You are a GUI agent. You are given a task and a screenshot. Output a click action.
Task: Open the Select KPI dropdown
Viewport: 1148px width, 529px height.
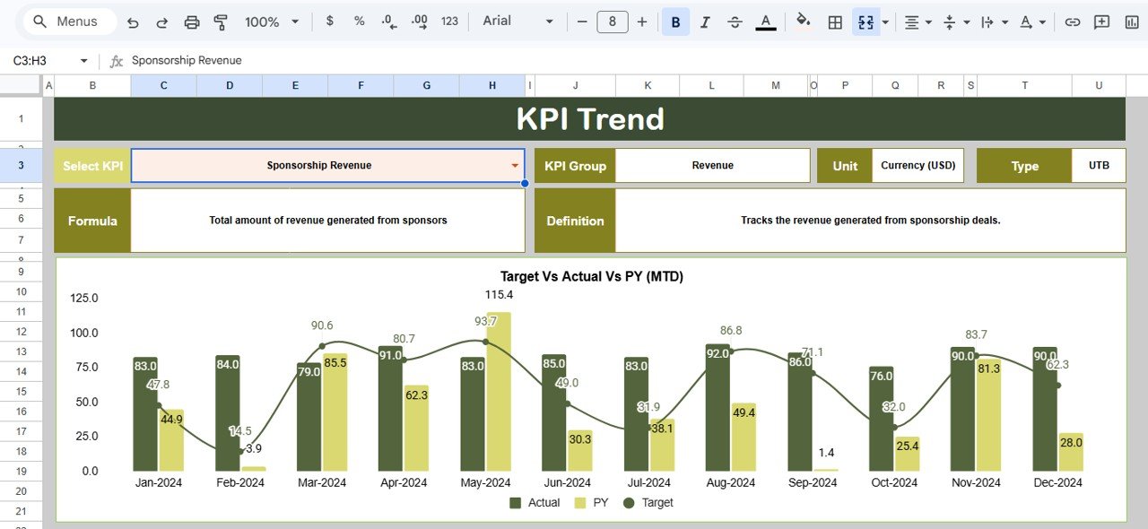pos(514,165)
